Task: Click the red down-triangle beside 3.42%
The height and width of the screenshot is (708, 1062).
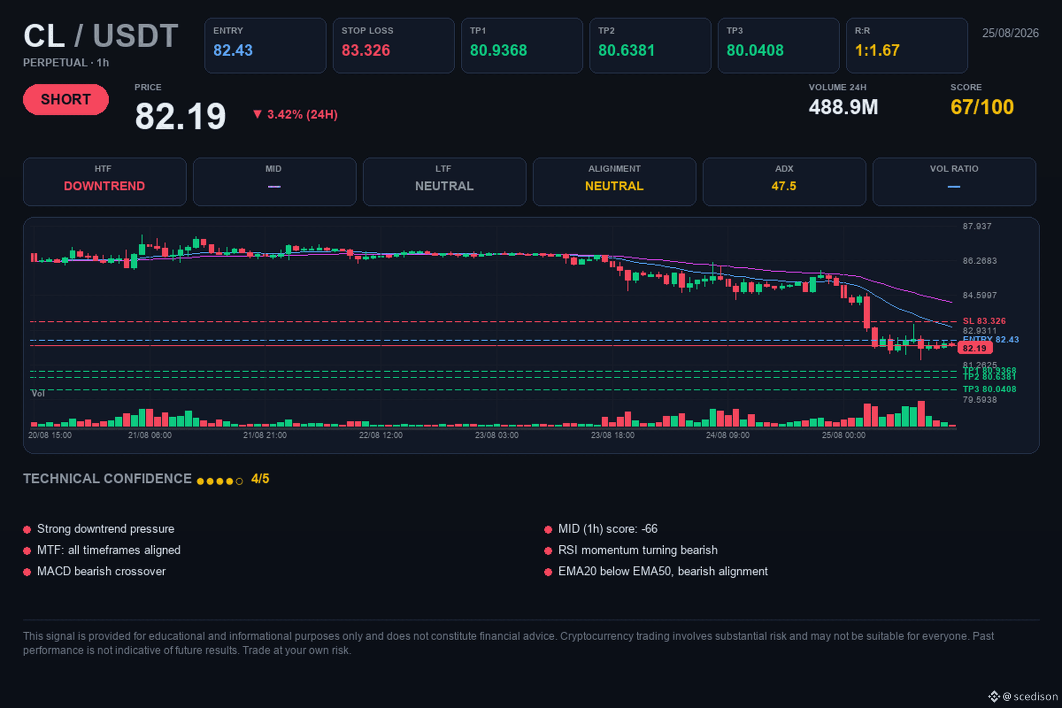Action: pos(257,114)
